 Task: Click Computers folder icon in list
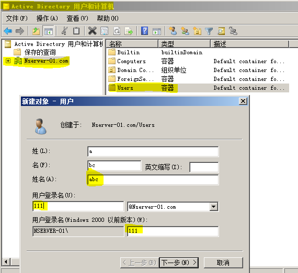112,61
